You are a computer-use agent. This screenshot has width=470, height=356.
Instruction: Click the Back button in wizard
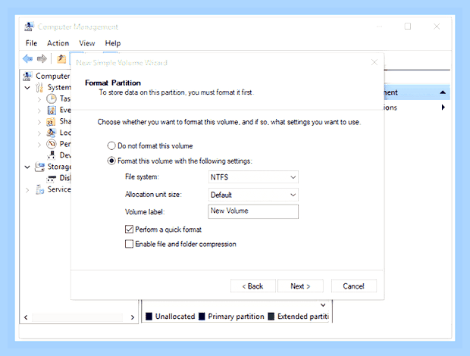point(253,286)
